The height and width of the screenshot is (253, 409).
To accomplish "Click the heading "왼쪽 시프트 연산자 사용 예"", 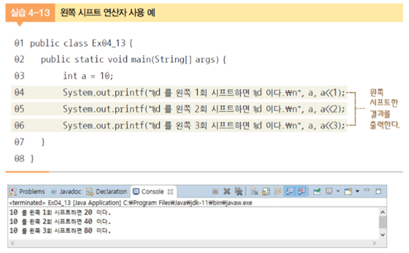I will point(108,13).
